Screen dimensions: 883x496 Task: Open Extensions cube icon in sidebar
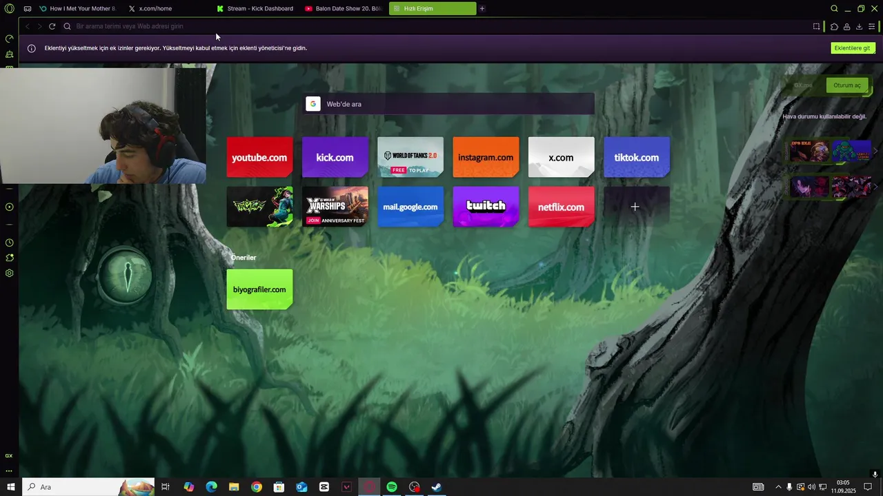pyautogui.click(x=9, y=258)
